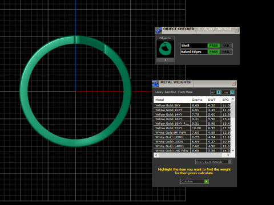
Task: Click the metal list scroll down arrow
Action: pos(233,150)
